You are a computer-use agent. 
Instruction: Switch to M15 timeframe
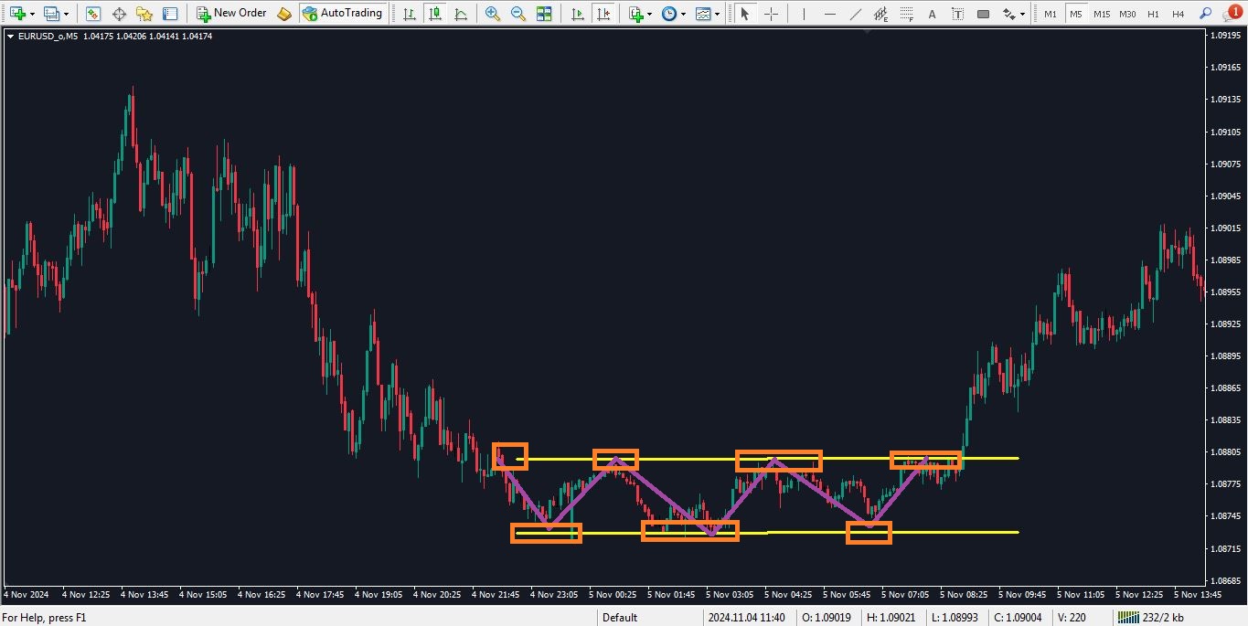pyautogui.click(x=1102, y=14)
